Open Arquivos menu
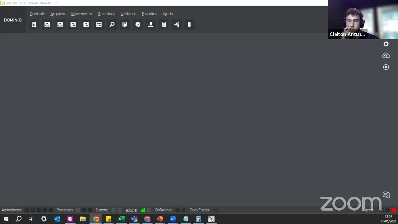This screenshot has height=224, width=398. (58, 14)
